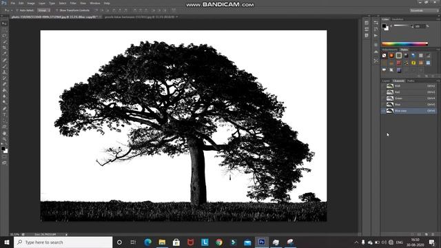This screenshot has height=248, width=441.
Task: Select the Spot Healing Brush tool
Action: (4, 60)
